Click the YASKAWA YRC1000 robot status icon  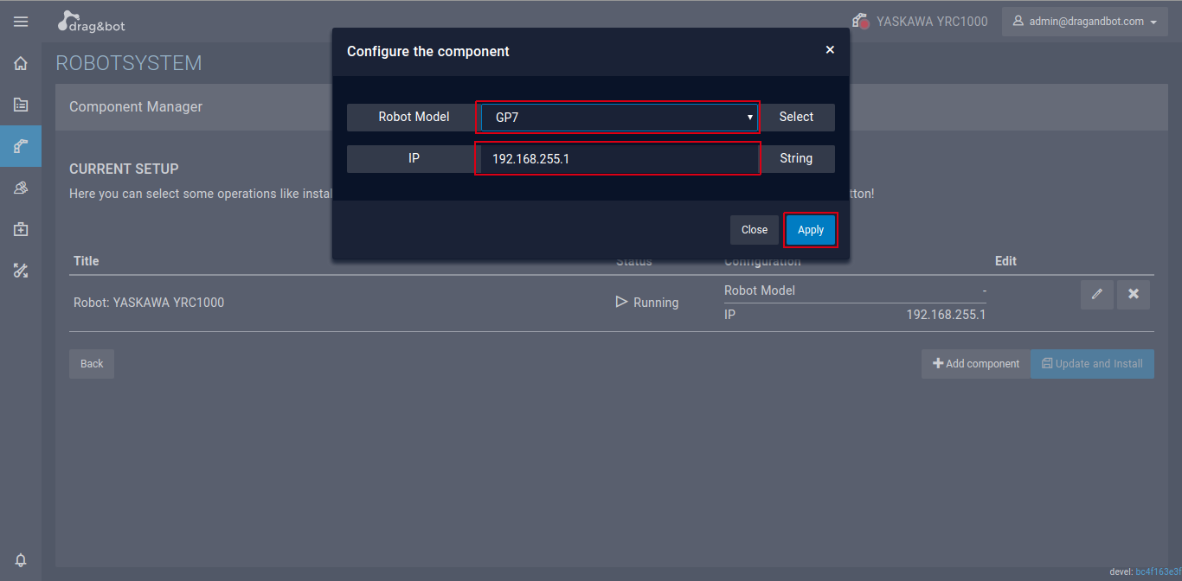click(x=860, y=21)
